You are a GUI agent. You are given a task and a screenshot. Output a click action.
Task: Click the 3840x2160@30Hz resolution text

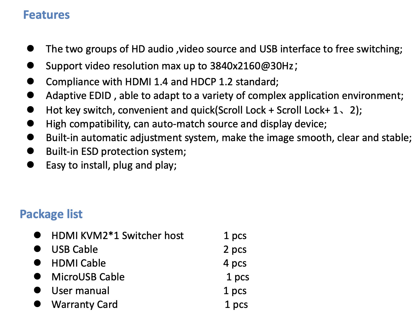coord(252,66)
